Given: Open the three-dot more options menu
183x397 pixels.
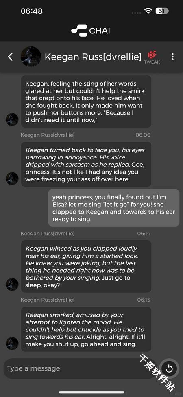Looking at the screenshot, I should 173,57.
